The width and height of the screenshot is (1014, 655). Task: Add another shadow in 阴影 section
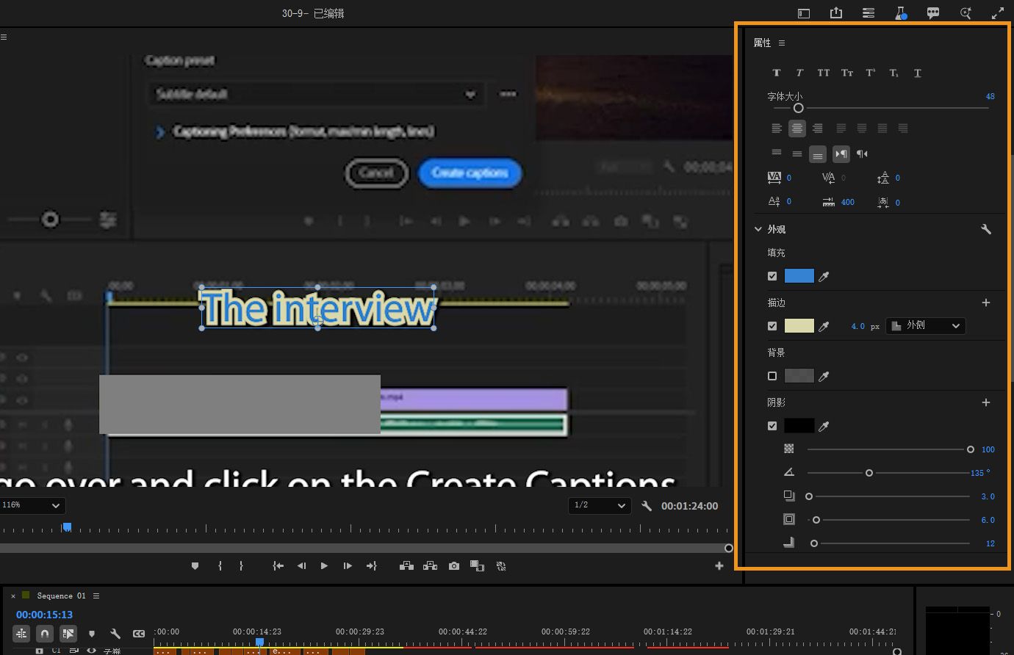pos(986,402)
